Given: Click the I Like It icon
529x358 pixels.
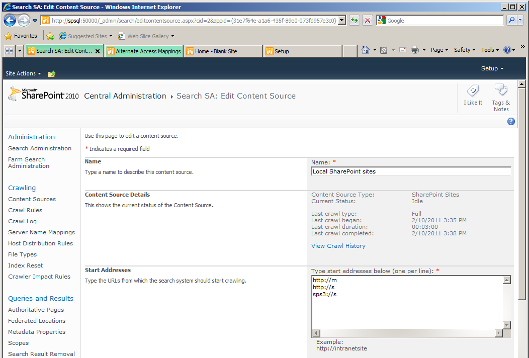Looking at the screenshot, I should [472, 91].
